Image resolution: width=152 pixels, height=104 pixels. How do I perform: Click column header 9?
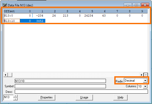[x=142, y=11]
